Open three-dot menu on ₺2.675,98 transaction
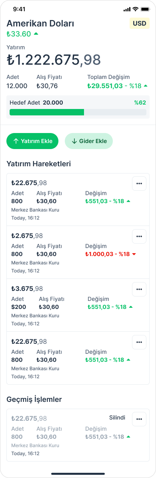The width and height of the screenshot is (156, 478). click(139, 236)
